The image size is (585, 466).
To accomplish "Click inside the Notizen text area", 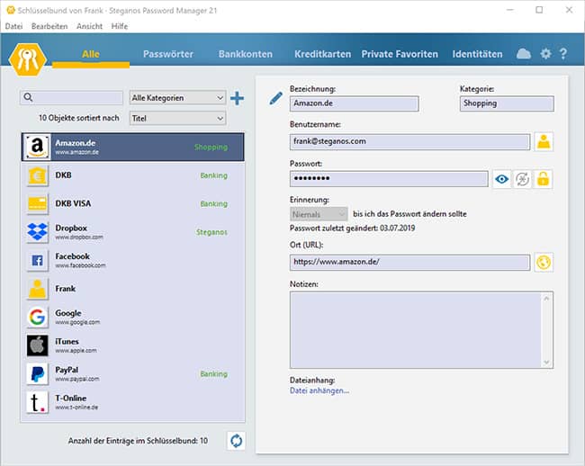I will [x=416, y=330].
